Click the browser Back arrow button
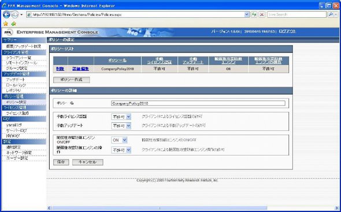Image resolution: width=341 pixels, height=212 pixels. click(6, 14)
